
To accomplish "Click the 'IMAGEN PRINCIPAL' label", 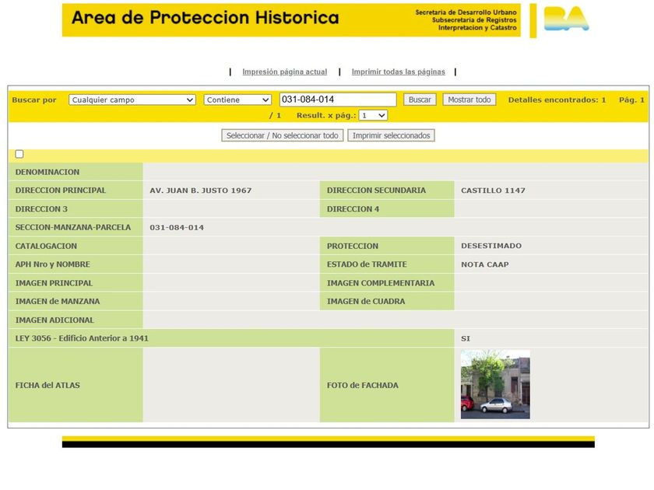I will pos(54,283).
